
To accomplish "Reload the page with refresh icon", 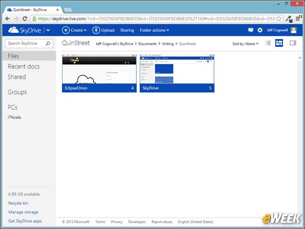I will point(25,19).
